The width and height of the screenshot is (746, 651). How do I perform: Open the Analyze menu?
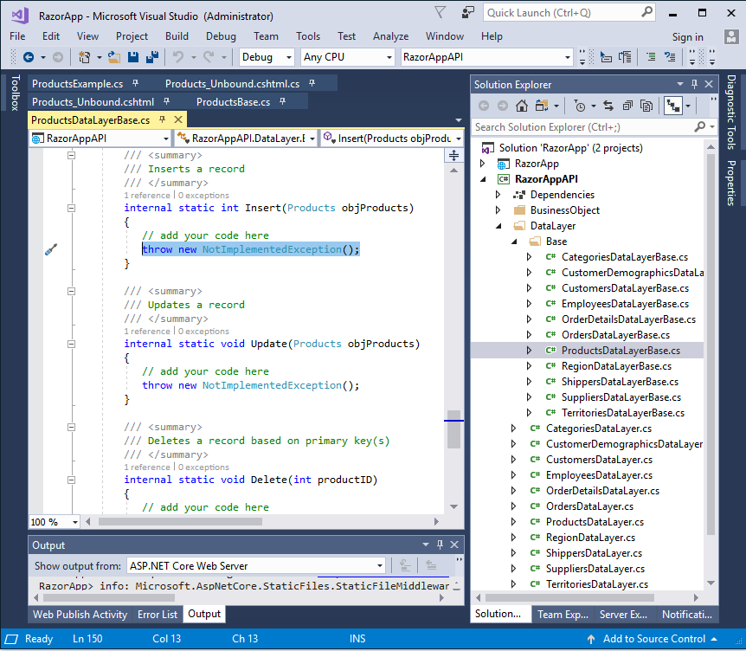(390, 36)
